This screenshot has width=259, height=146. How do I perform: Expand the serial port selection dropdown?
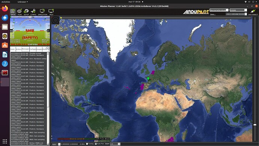coord(219,10)
